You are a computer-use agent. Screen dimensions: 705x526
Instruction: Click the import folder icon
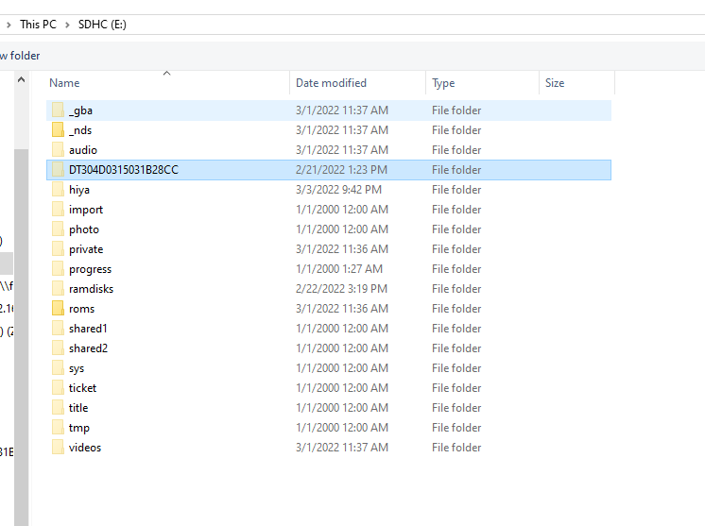[x=58, y=210]
